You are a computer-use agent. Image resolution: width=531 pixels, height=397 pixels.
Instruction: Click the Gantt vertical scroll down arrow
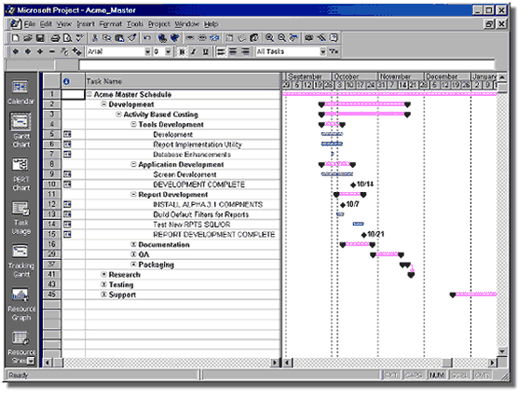tap(502, 351)
